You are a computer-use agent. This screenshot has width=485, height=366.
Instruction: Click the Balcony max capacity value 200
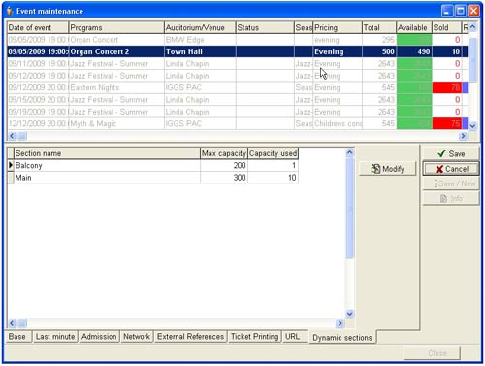(x=224, y=165)
